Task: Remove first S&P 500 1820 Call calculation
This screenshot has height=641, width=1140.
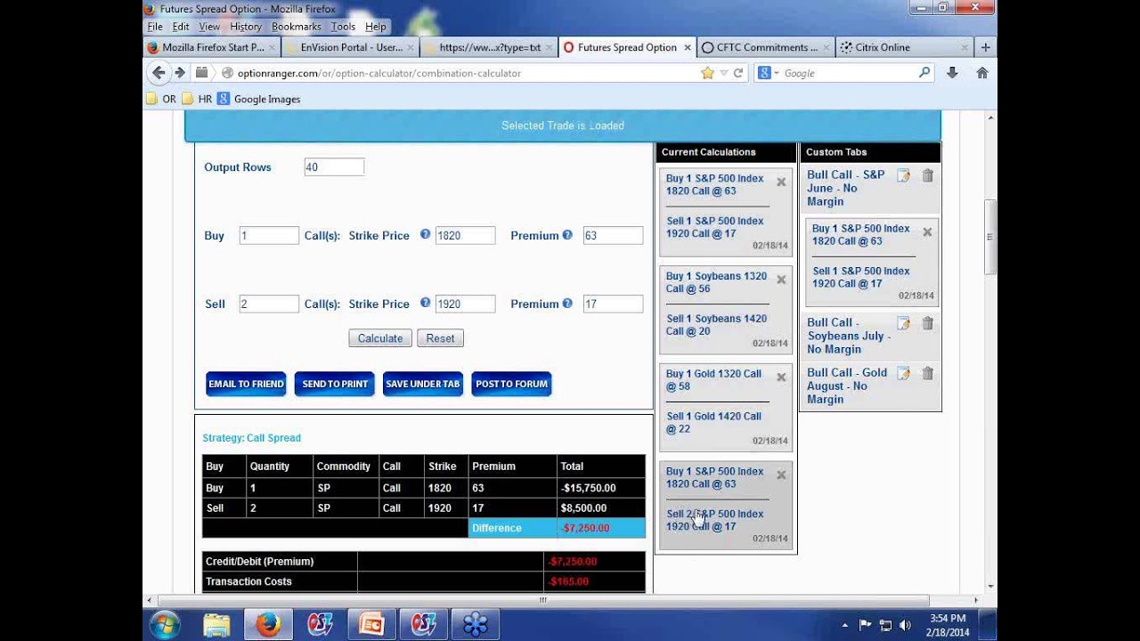Action: 781,182
